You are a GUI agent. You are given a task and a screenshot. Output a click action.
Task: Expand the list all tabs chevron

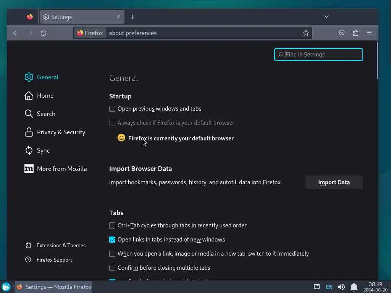[326, 17]
